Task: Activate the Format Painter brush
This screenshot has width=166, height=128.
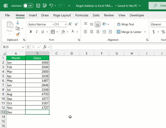Action: click(18, 34)
